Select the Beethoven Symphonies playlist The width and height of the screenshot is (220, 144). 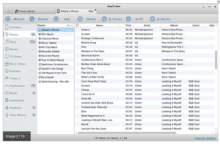55,64
